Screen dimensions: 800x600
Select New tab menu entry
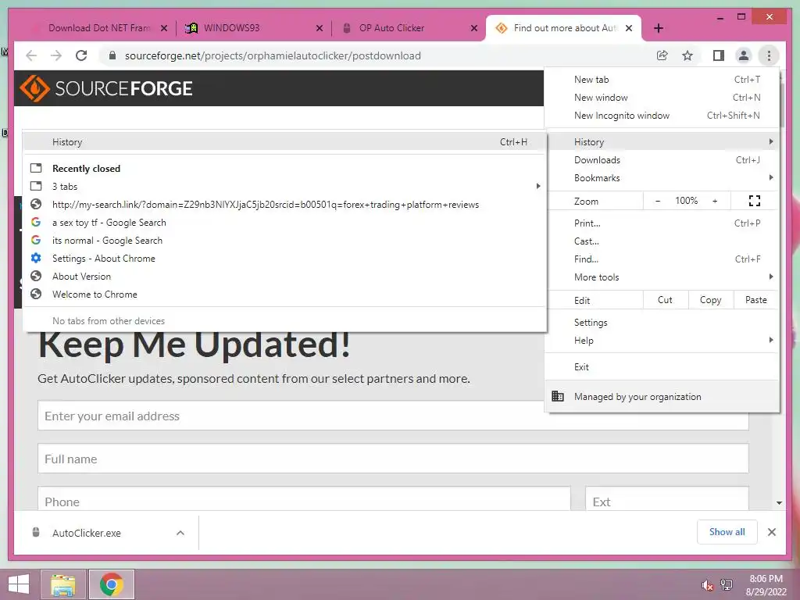coord(662,80)
